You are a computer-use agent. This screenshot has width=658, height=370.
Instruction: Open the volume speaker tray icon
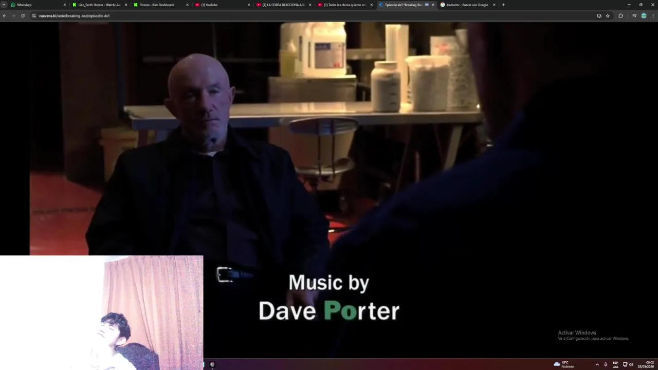[x=631, y=364]
